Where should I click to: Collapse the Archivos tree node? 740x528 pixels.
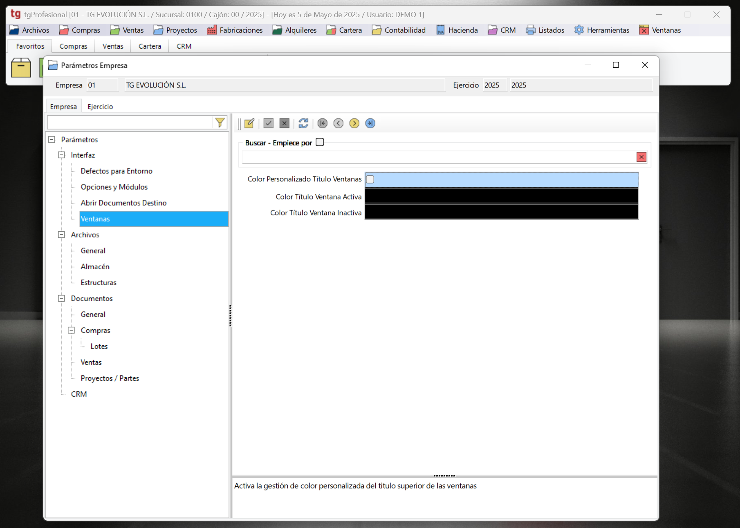click(x=62, y=235)
